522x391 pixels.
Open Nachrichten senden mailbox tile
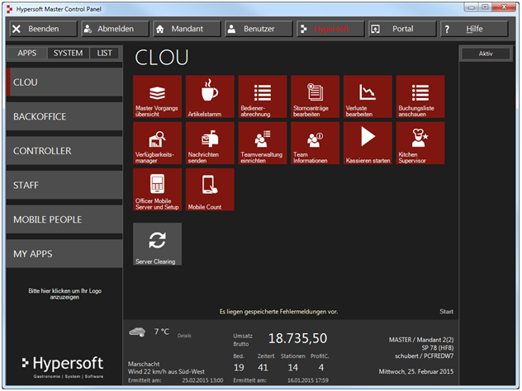[x=210, y=144]
